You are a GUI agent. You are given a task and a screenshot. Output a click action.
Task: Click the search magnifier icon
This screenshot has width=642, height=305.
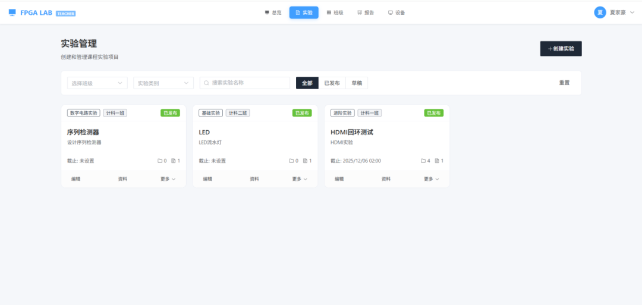pyautogui.click(x=207, y=83)
